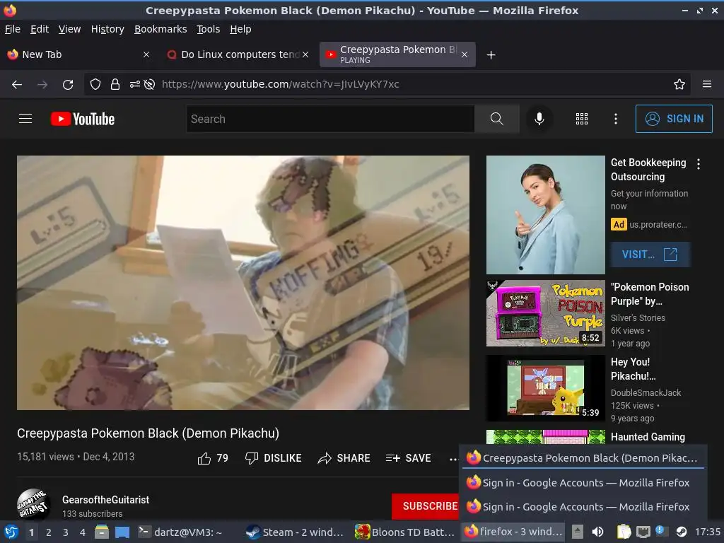This screenshot has width=724, height=543.
Task: Reload the current YouTube page
Action: [68, 85]
